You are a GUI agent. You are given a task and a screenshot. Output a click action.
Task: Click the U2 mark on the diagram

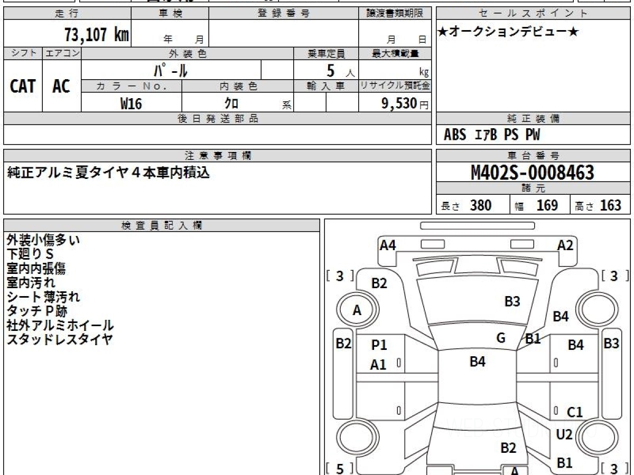coord(564,435)
